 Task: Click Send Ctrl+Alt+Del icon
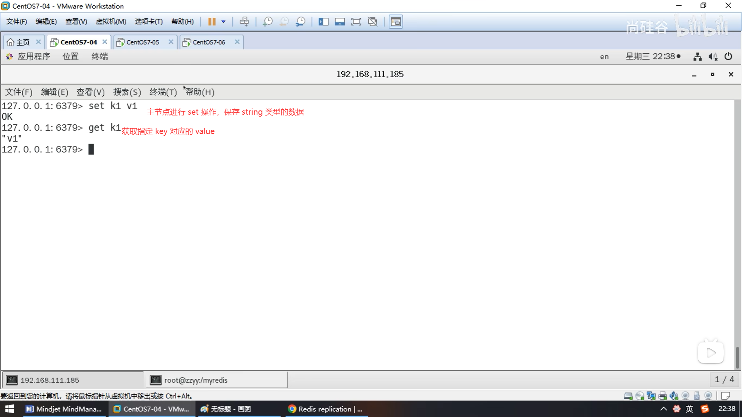(244, 22)
